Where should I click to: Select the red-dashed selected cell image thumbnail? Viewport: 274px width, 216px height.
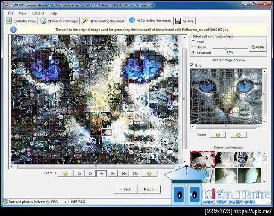202,159
